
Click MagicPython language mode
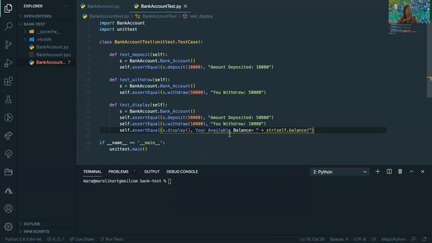(x=394, y=239)
